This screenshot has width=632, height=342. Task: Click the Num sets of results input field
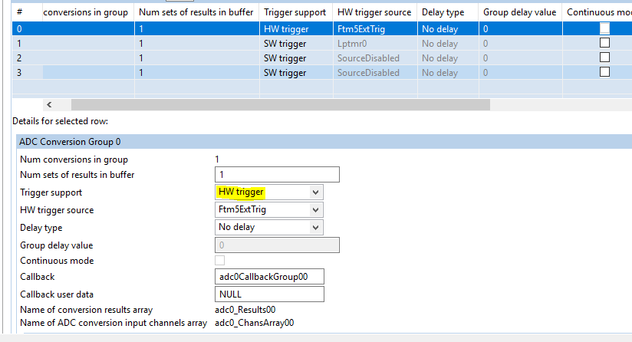[x=277, y=174]
